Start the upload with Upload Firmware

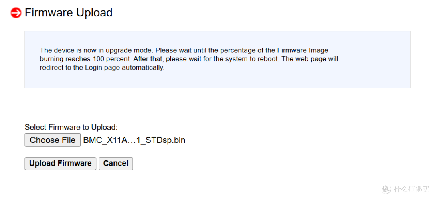tap(61, 163)
